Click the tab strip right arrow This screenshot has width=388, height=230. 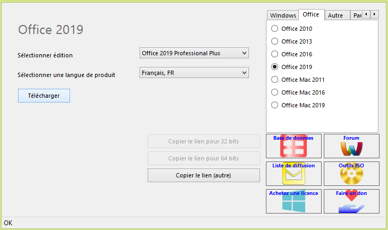(374, 14)
